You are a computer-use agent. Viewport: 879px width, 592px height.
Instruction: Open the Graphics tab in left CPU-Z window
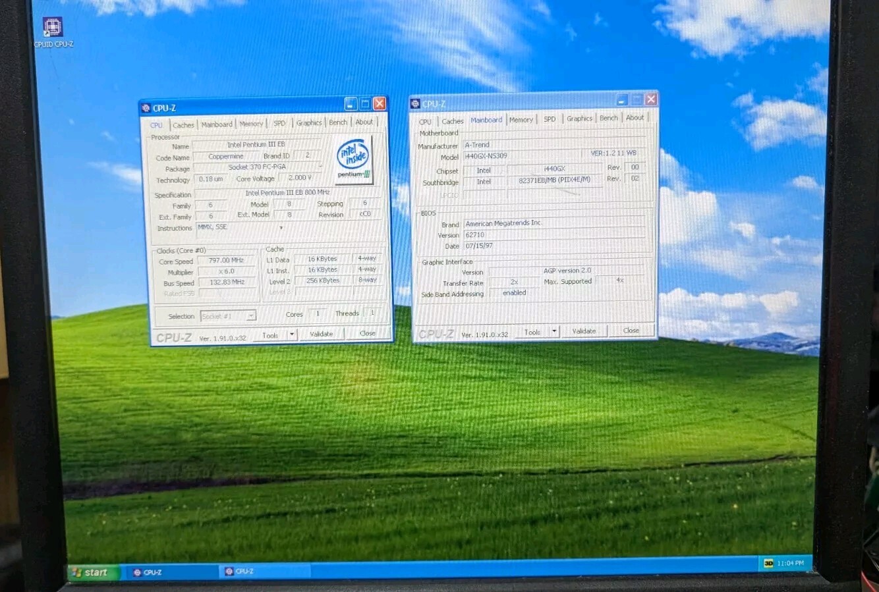309,122
